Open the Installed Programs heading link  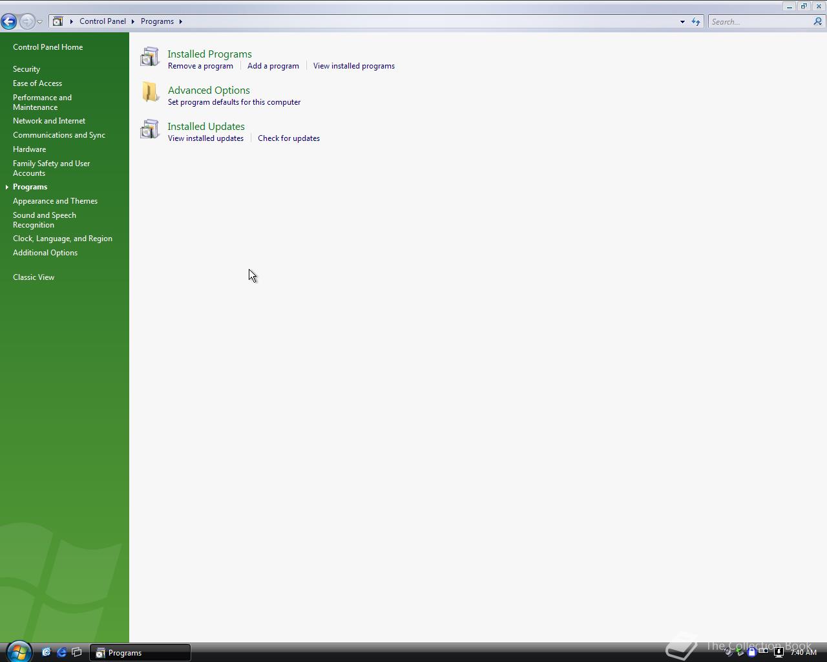(210, 54)
